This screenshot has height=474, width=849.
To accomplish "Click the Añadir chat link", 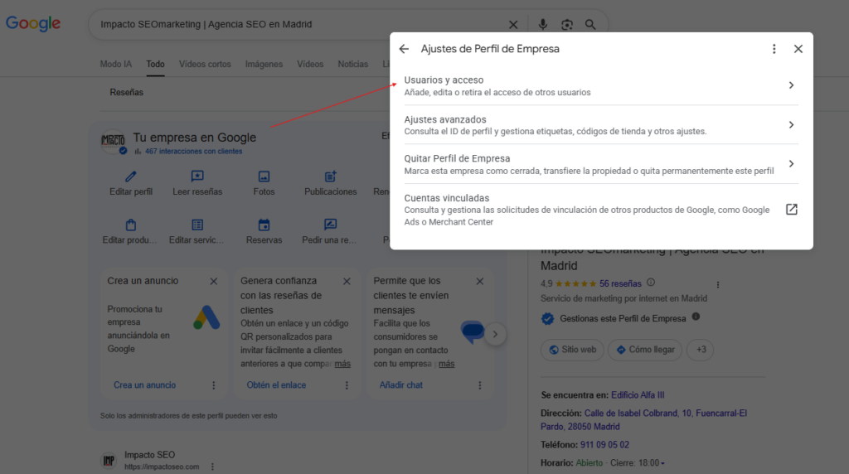I will coord(400,385).
